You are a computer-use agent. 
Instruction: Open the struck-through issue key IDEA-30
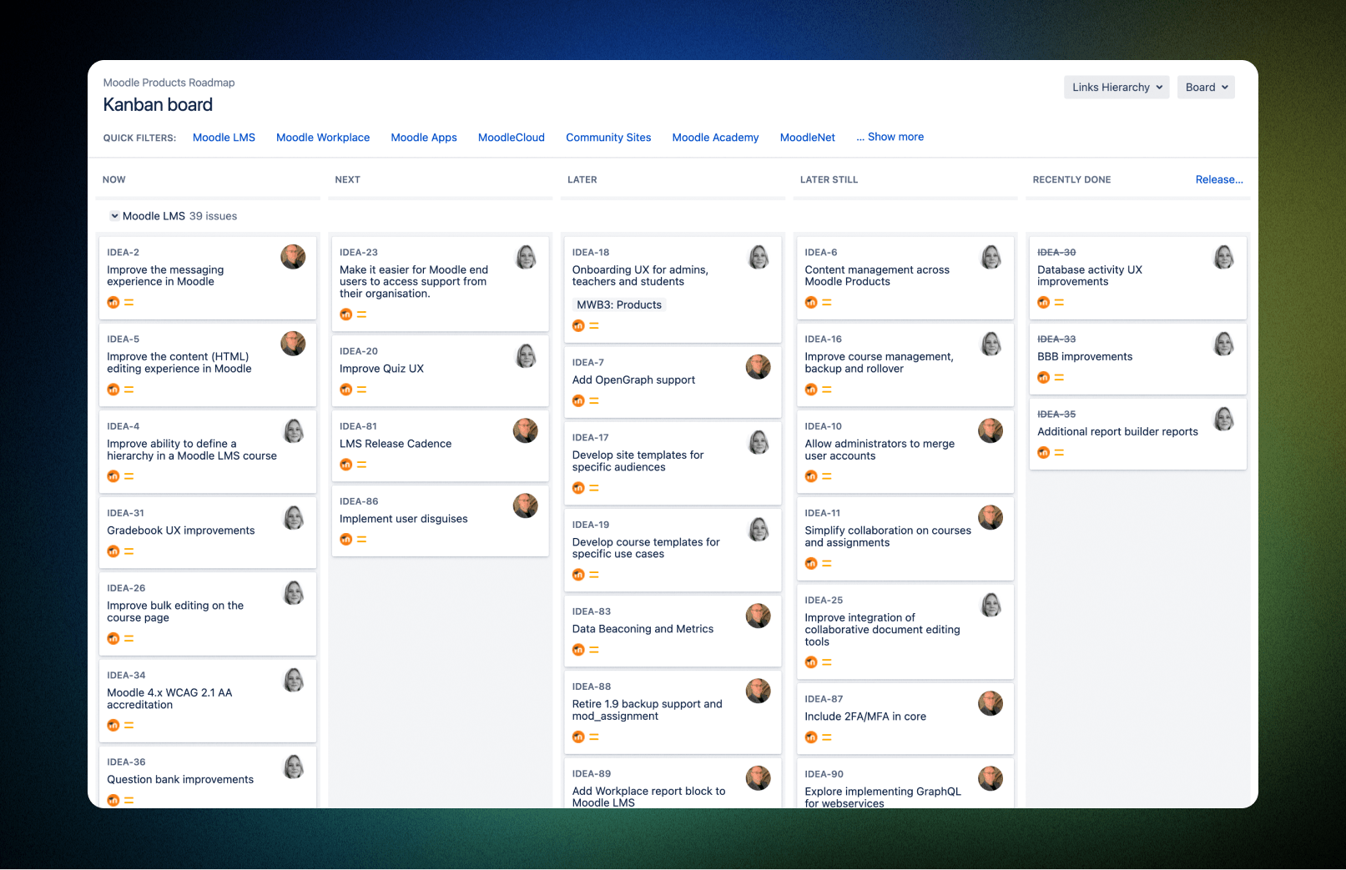click(1056, 252)
